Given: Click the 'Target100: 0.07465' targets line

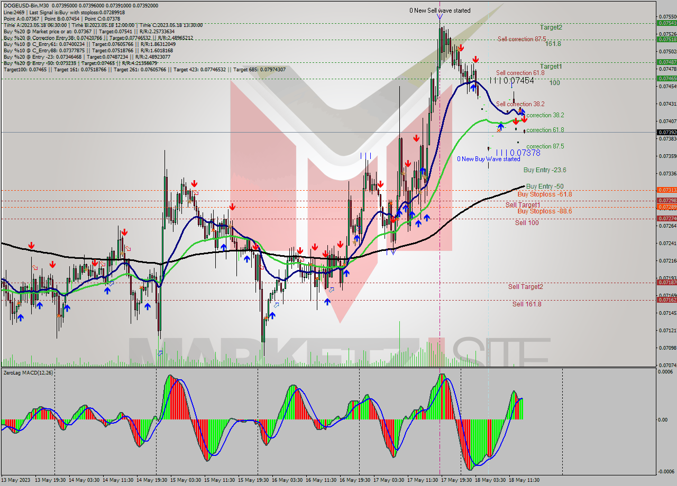Looking at the screenshot, I should click(x=144, y=70).
